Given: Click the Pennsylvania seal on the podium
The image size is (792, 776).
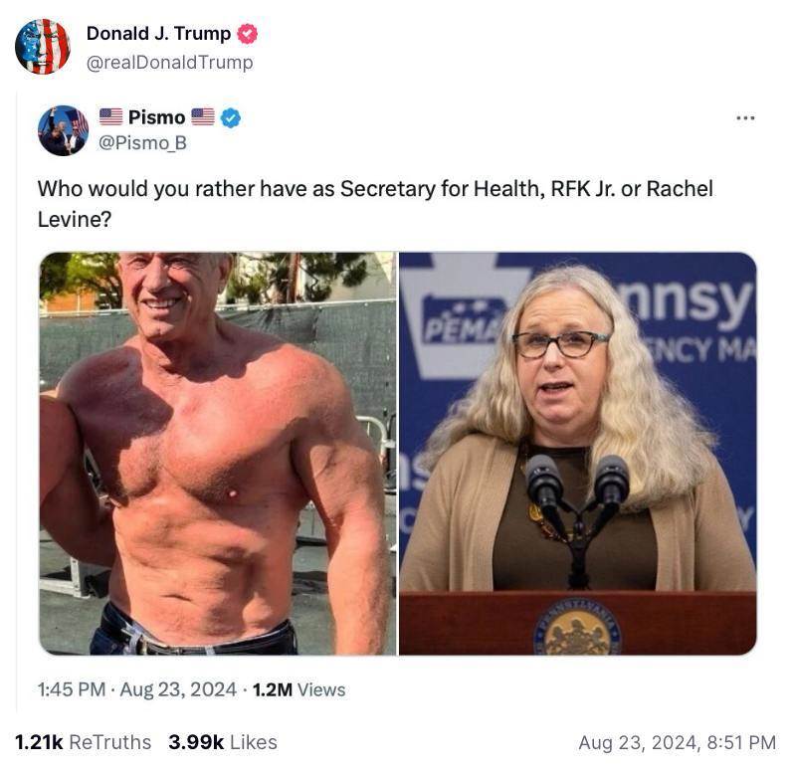Looking at the screenshot, I should pyautogui.click(x=578, y=627).
